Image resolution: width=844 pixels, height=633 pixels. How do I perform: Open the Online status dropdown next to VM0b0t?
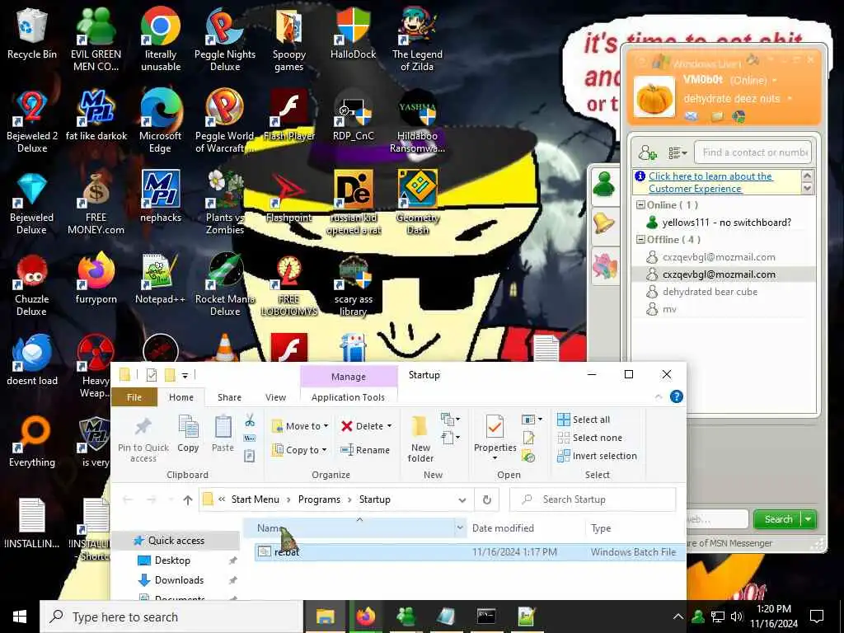point(775,81)
